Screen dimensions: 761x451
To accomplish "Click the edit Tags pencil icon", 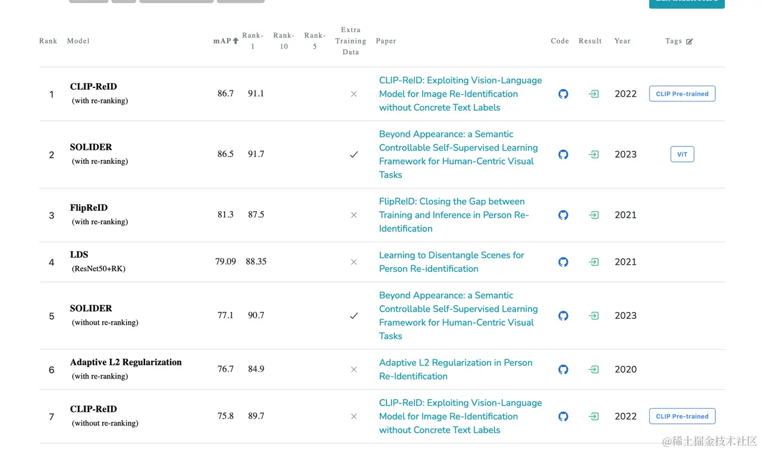I will (690, 42).
